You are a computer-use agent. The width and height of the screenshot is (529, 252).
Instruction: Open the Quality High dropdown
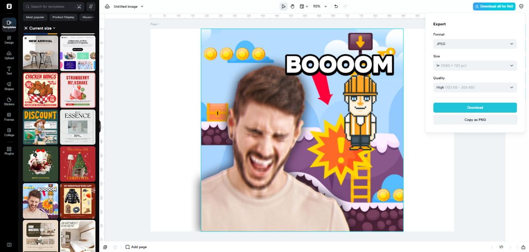(475, 87)
